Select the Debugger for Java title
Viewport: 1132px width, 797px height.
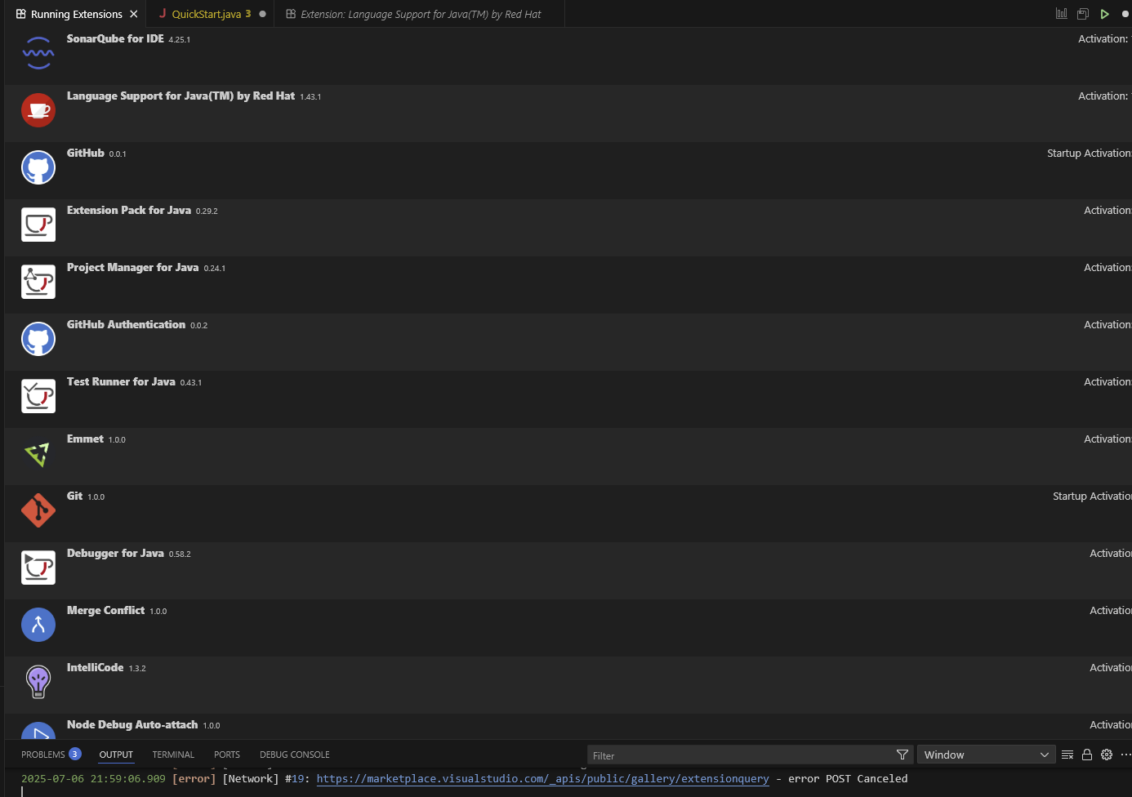[115, 553]
